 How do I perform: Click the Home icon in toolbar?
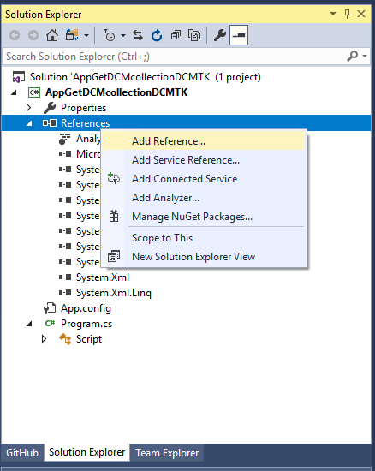(52, 35)
